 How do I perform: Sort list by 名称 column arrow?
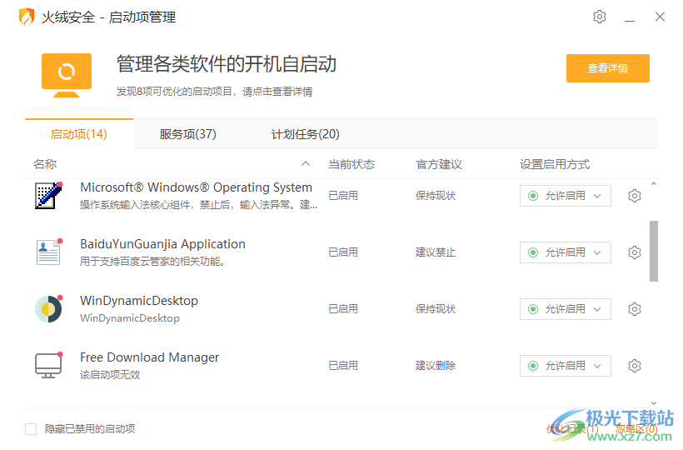tap(306, 164)
